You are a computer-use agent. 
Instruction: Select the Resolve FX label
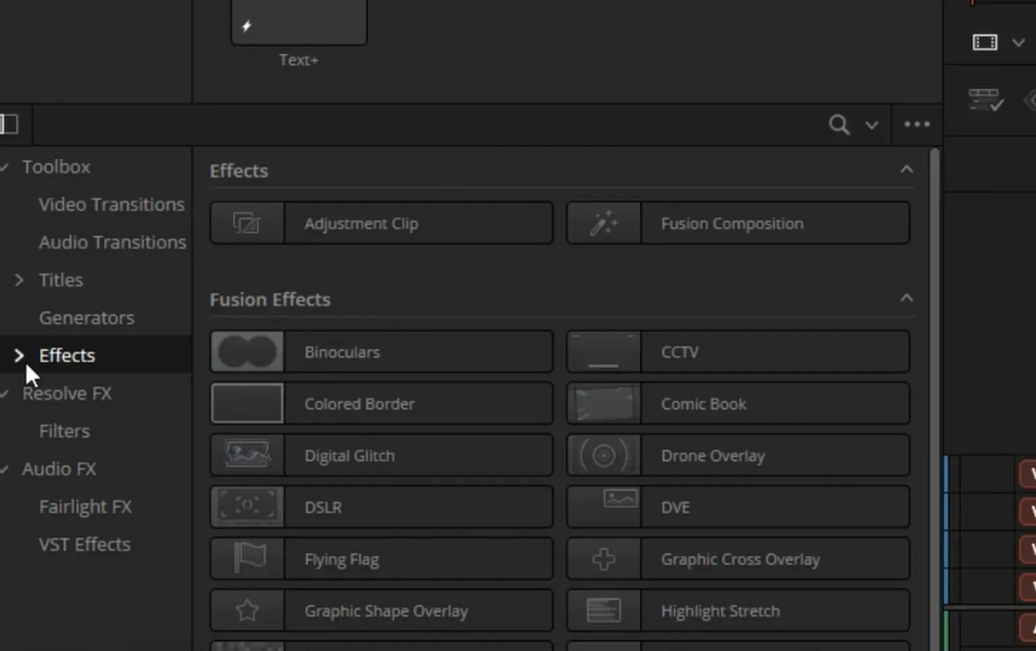(x=67, y=393)
